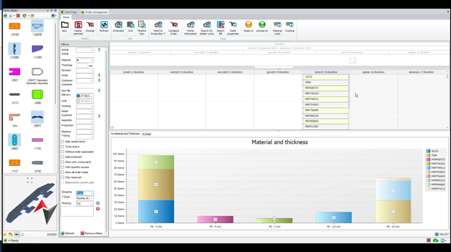
Task: Open Material costs tool
Action: pyautogui.click(x=277, y=26)
